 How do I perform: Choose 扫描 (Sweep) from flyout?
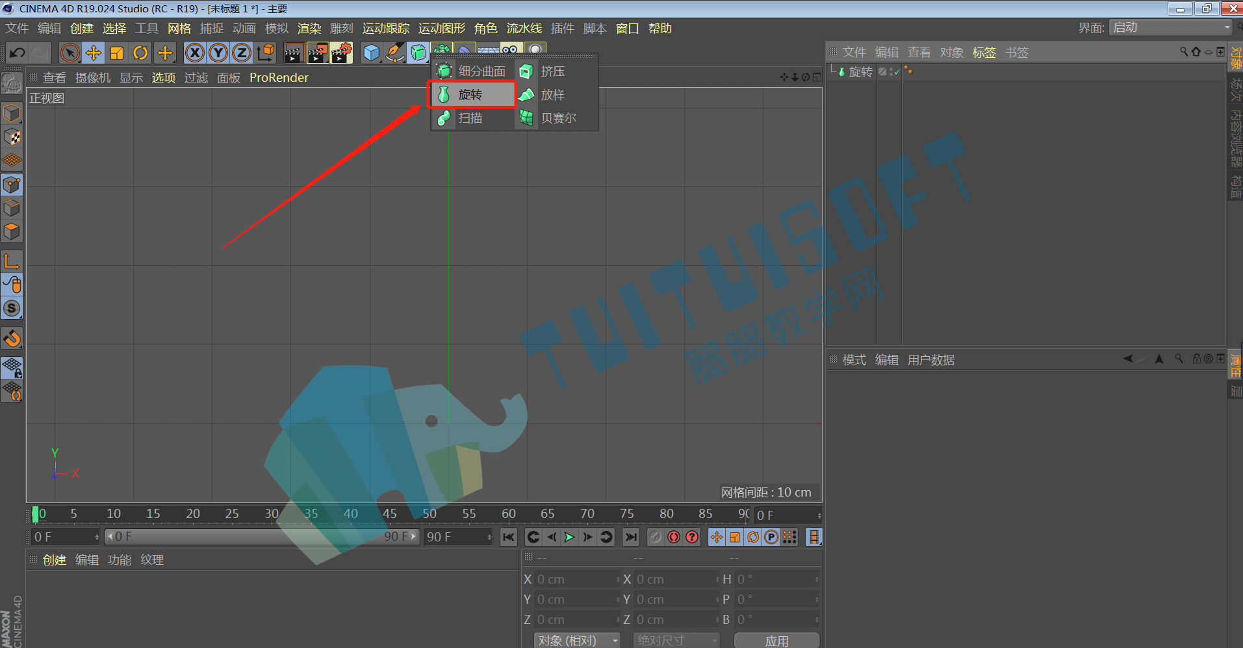pos(472,118)
